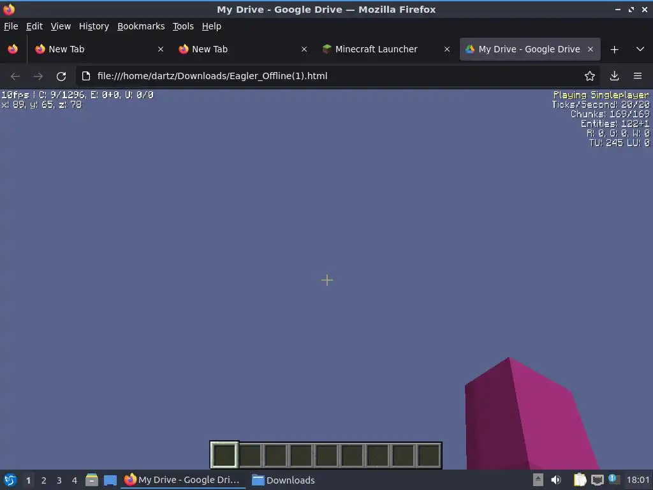Open a new browser tab

click(x=614, y=50)
